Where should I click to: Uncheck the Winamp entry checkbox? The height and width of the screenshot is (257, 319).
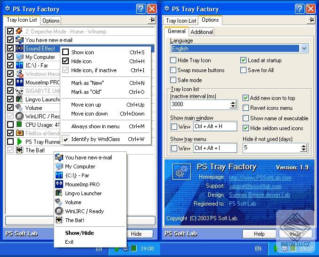click(10, 32)
